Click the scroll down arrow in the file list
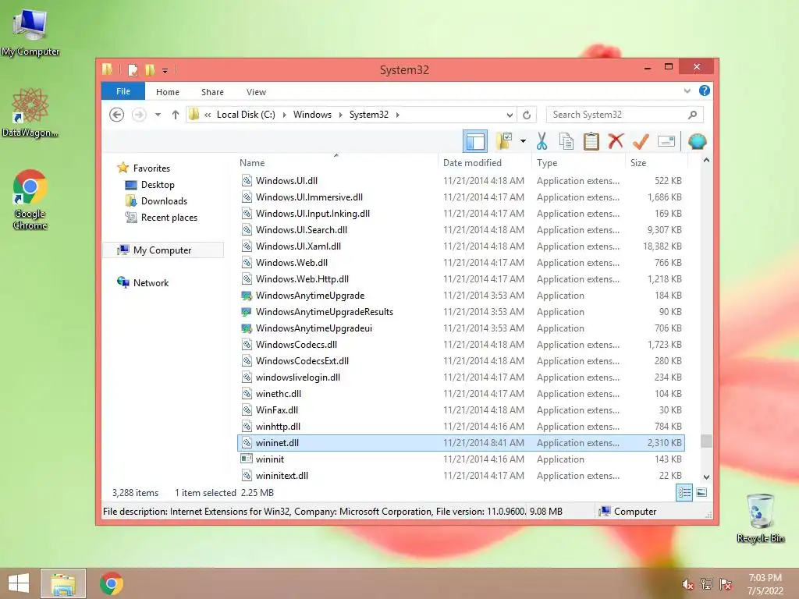Viewport: 799px width, 599px height. click(x=706, y=477)
